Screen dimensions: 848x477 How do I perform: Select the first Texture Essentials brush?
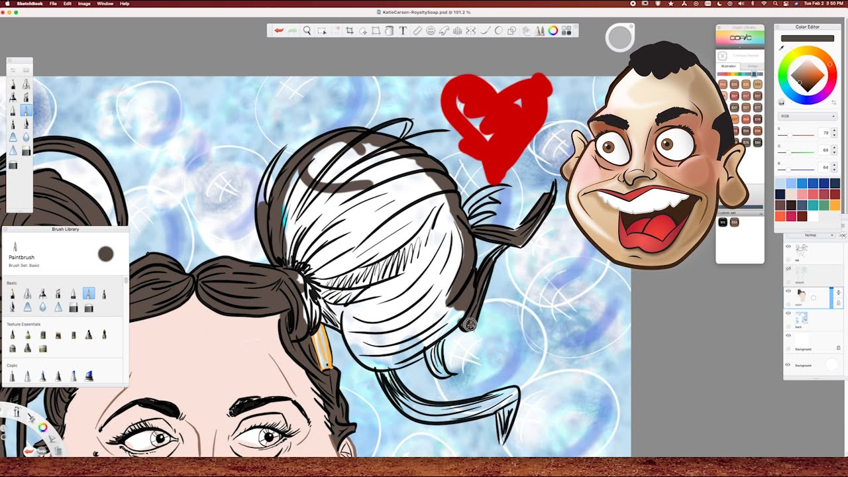pos(12,335)
